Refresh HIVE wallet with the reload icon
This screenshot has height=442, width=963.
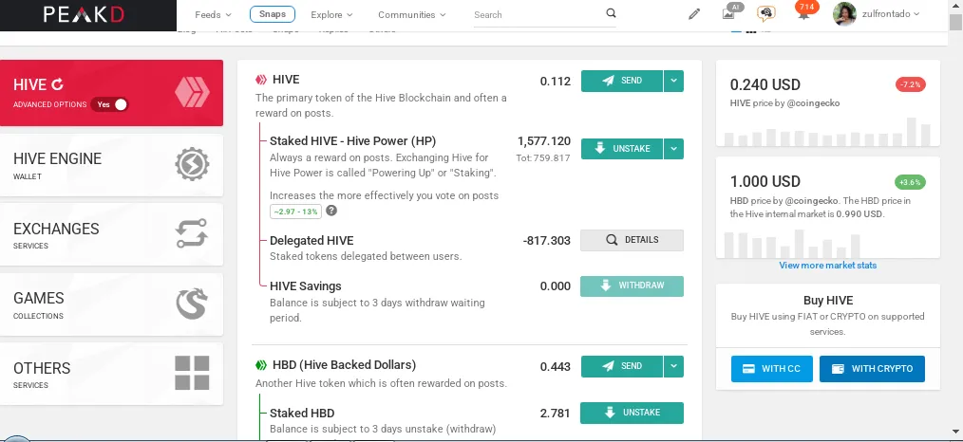(58, 84)
